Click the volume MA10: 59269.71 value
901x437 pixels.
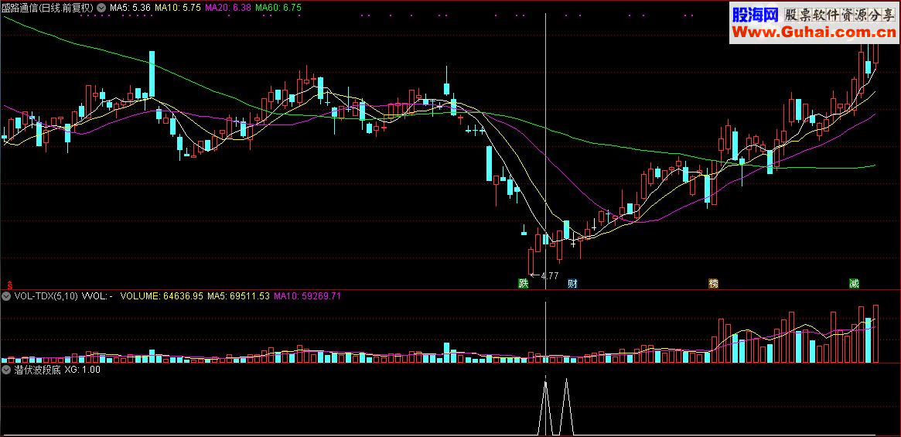(307, 296)
